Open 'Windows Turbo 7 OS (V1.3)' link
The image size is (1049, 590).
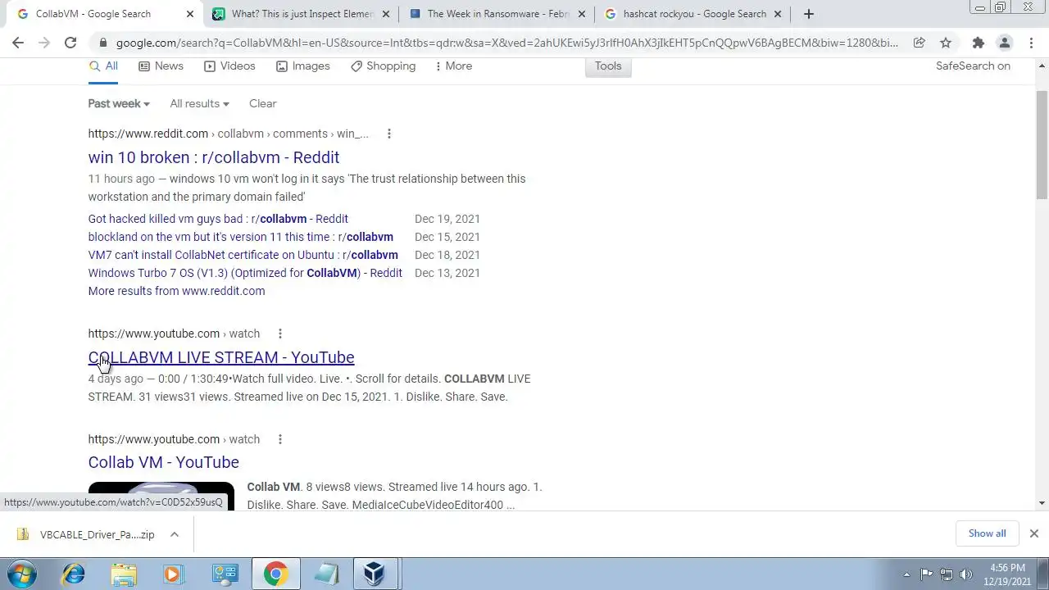click(245, 273)
